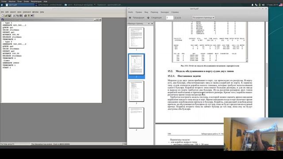
Task: Click the Help question icon in GPSS toolbar
Action: [29, 16]
